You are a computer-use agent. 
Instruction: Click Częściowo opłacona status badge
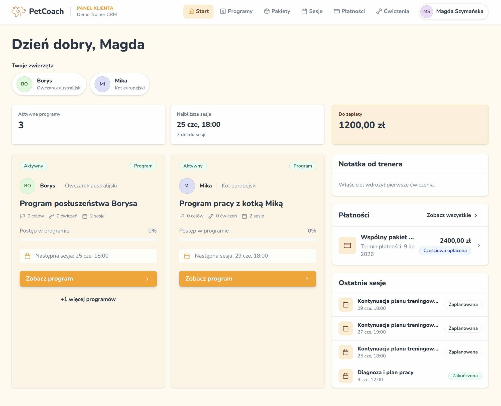point(445,251)
